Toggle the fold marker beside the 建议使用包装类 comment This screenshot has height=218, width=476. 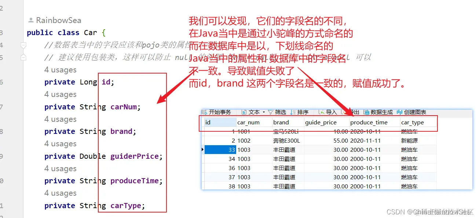pos(23,57)
